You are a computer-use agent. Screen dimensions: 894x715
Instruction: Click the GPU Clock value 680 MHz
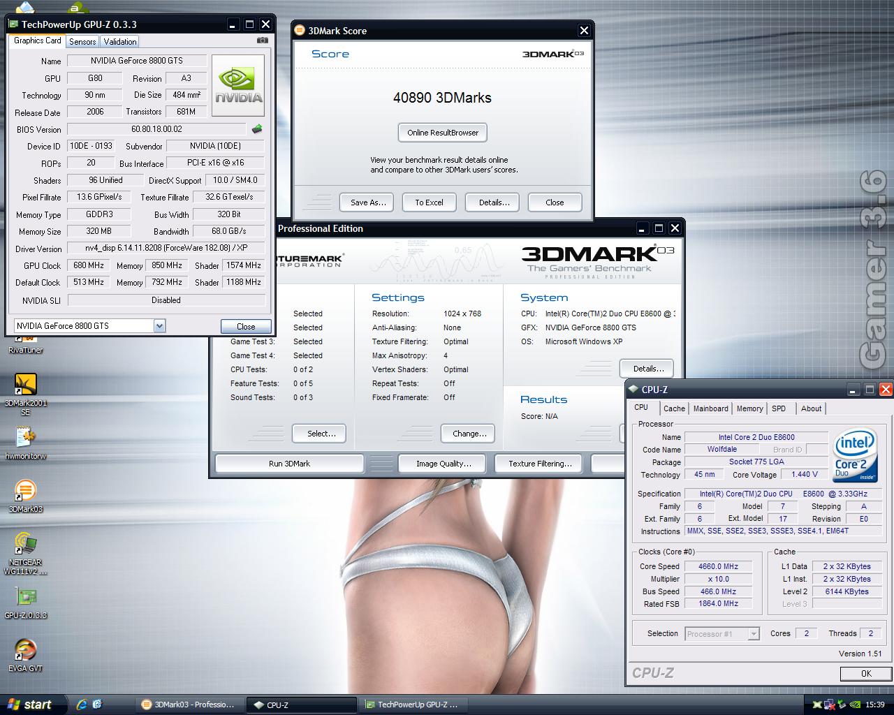click(89, 265)
